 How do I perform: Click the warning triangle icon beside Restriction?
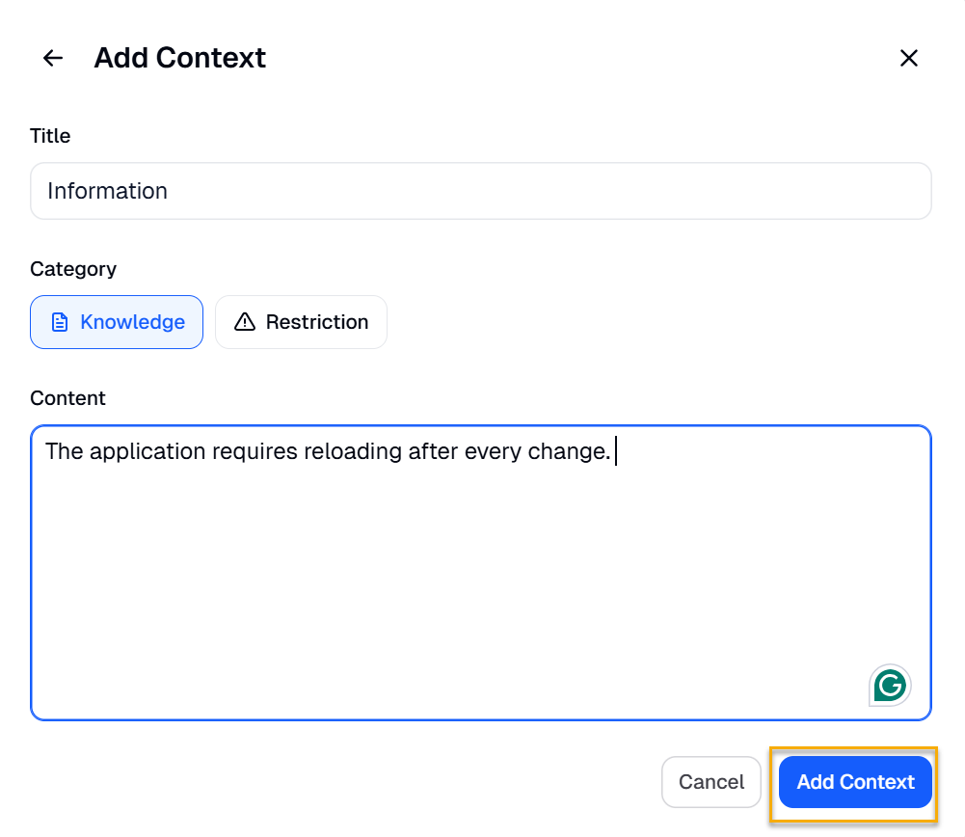pyautogui.click(x=245, y=322)
